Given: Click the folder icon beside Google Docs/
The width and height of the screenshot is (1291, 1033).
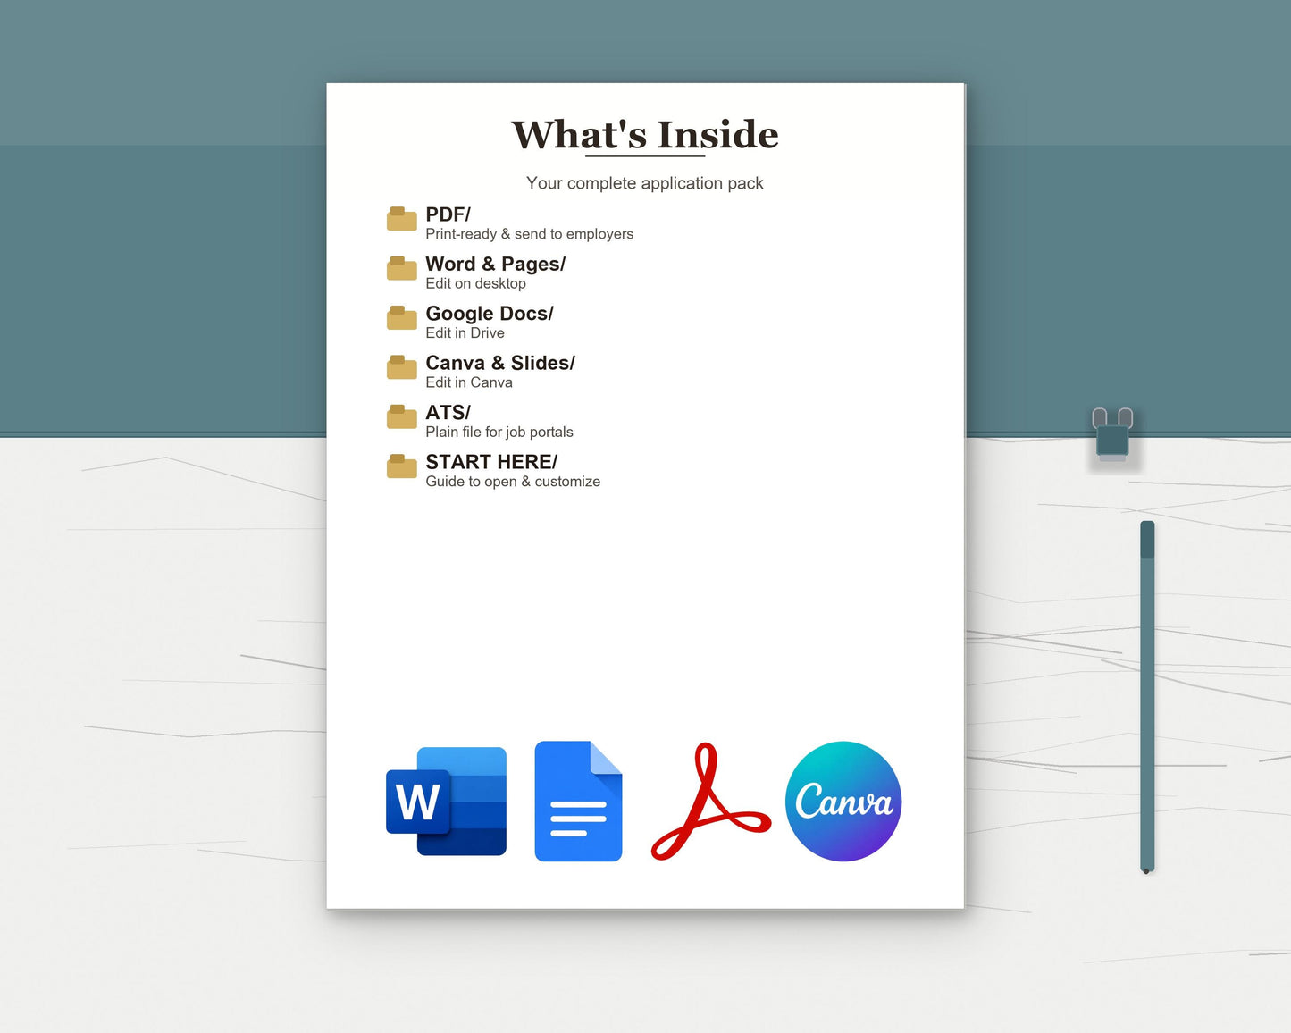Looking at the screenshot, I should point(402,318).
